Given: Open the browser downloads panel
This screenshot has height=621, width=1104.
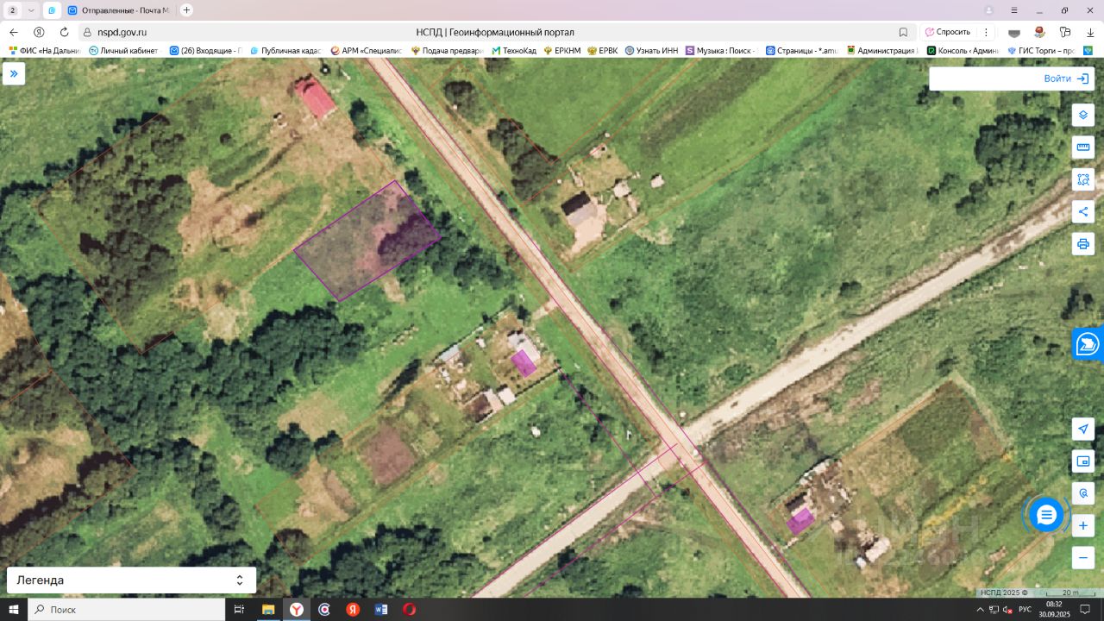Looking at the screenshot, I should coord(1090,32).
